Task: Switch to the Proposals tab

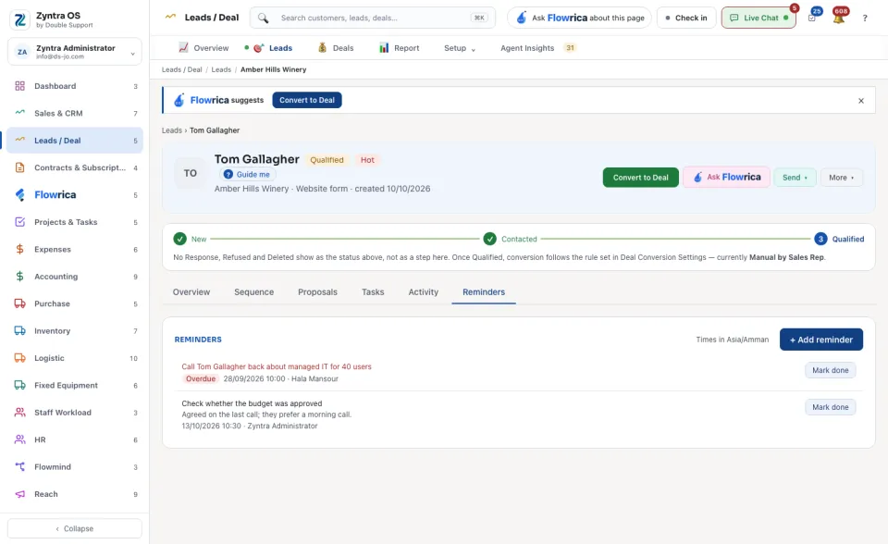Action: (317, 292)
